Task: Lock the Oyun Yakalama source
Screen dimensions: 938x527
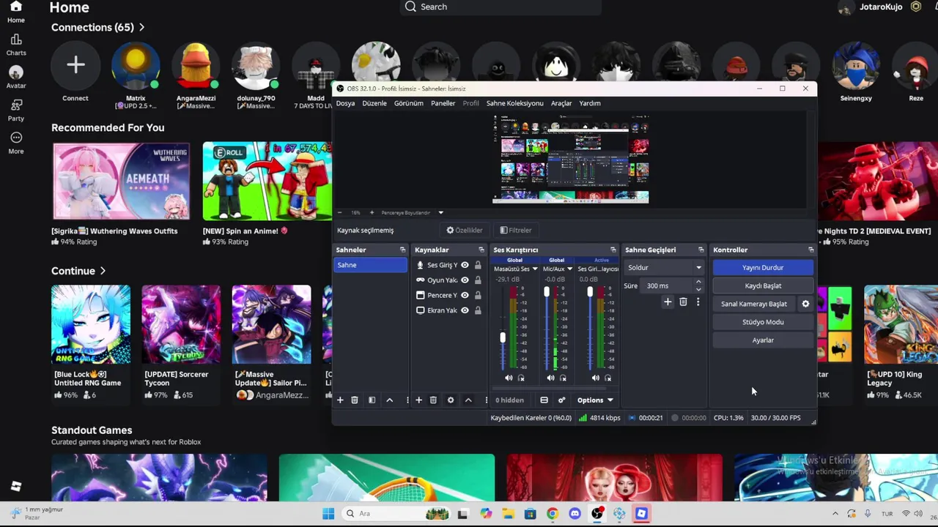Action: point(478,280)
